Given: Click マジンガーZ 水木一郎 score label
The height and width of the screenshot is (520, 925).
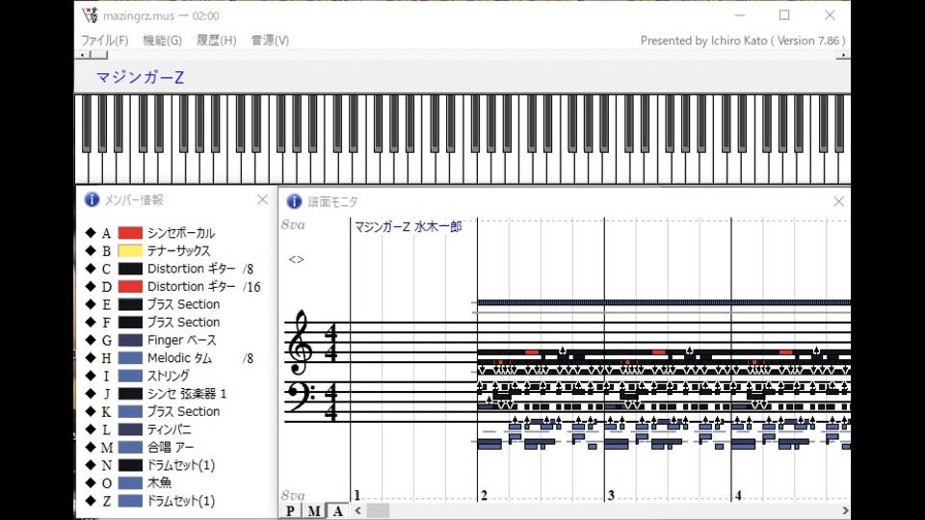Looking at the screenshot, I should pyautogui.click(x=409, y=226).
